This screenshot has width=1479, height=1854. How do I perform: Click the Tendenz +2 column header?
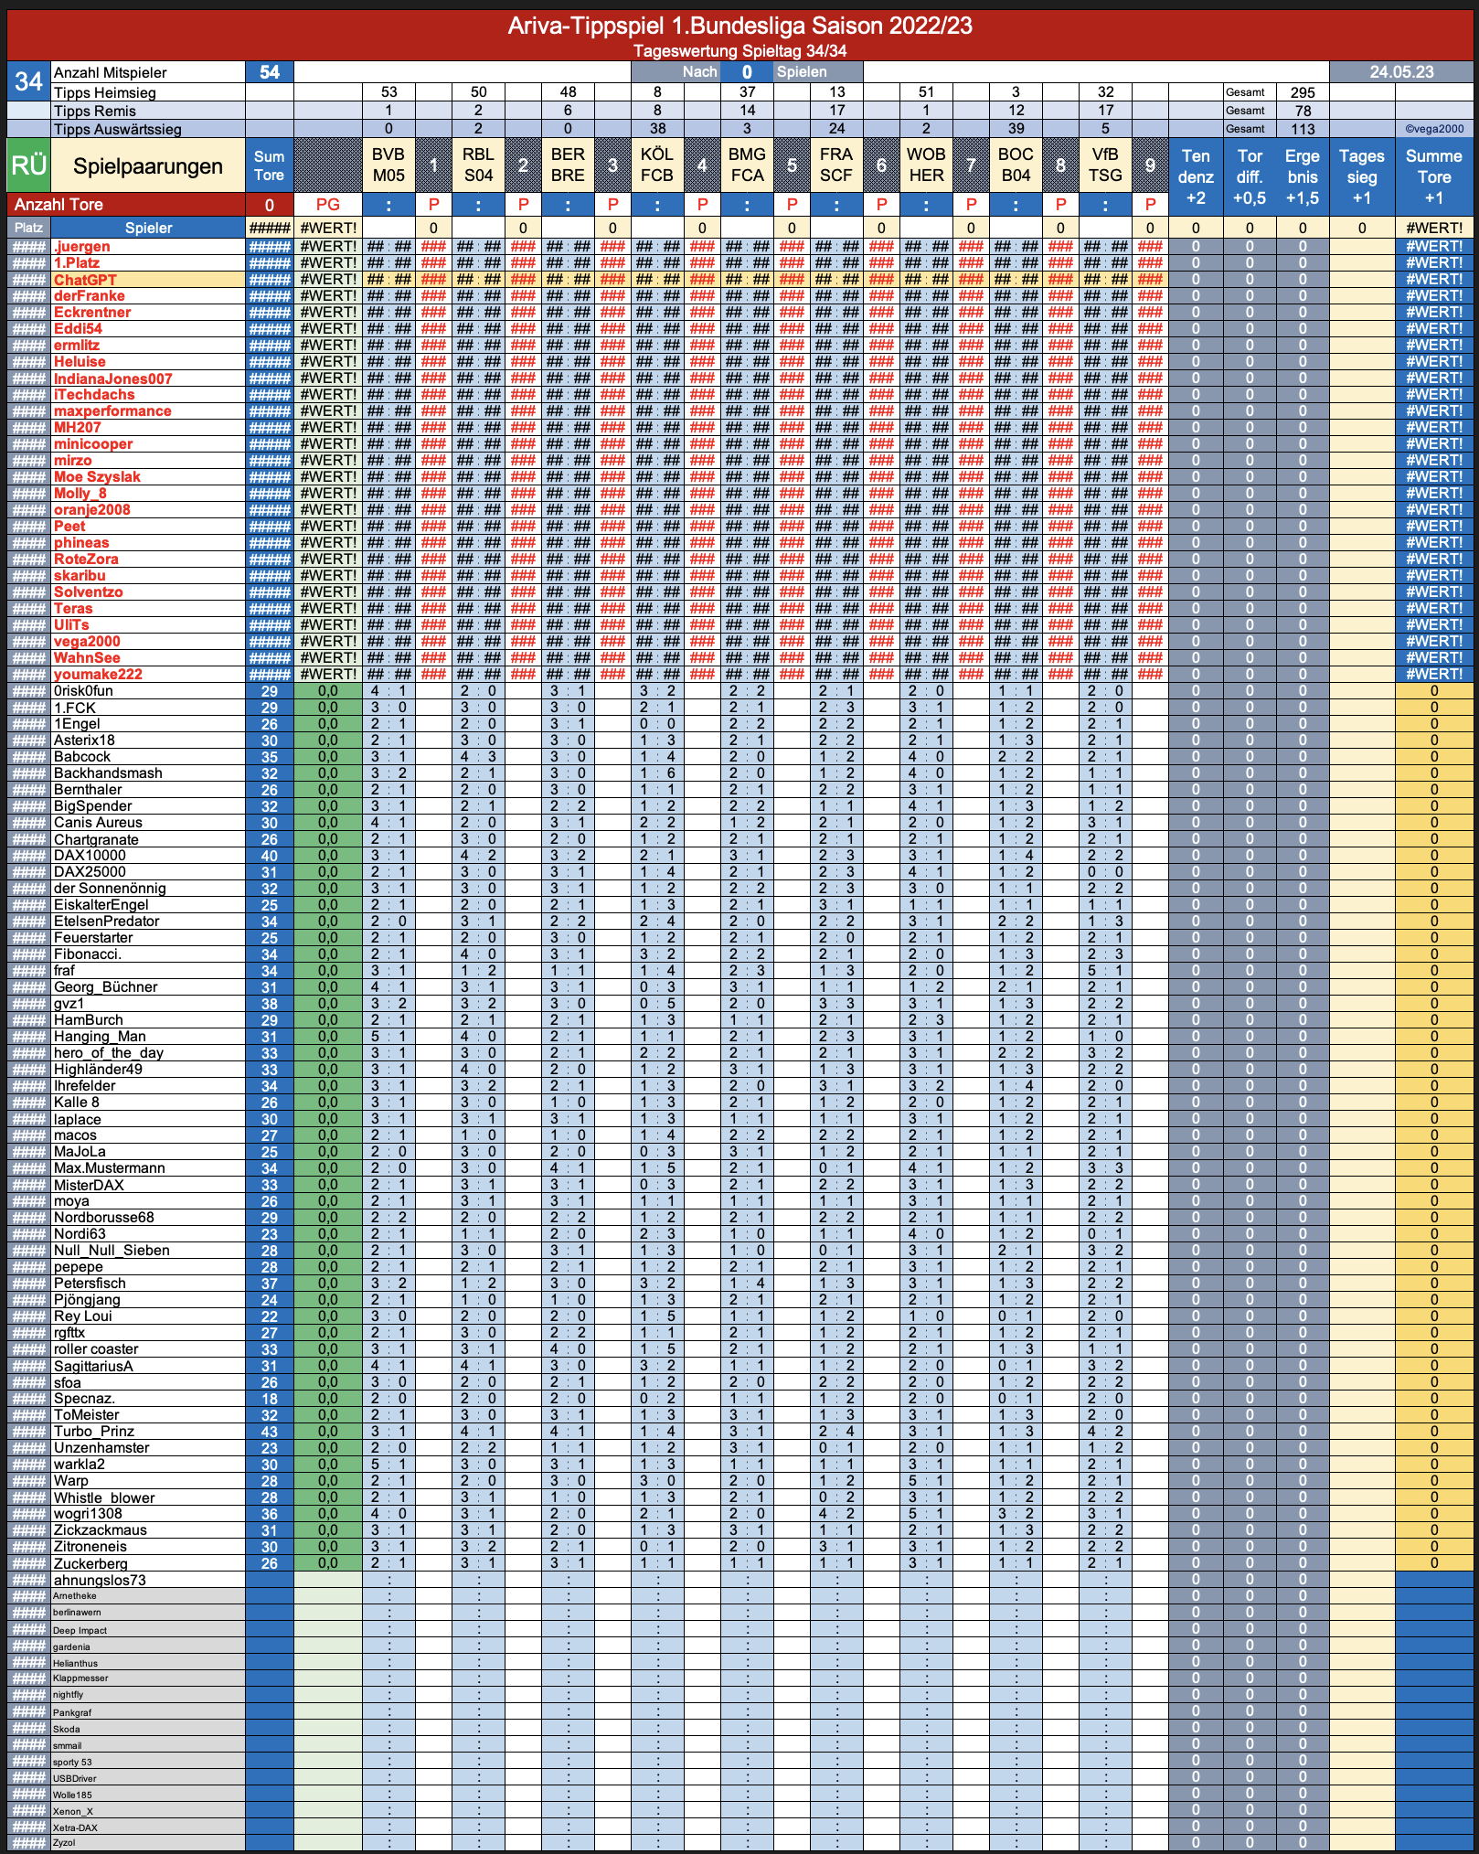click(x=1196, y=176)
